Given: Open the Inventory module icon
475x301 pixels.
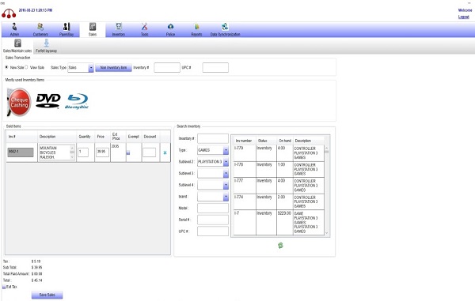Looking at the screenshot, I should (x=119, y=27).
